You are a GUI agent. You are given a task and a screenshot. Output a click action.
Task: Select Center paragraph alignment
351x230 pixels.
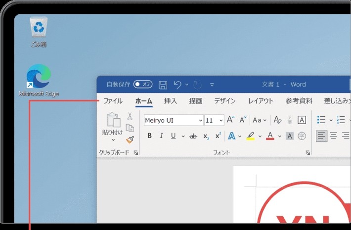[334, 136]
